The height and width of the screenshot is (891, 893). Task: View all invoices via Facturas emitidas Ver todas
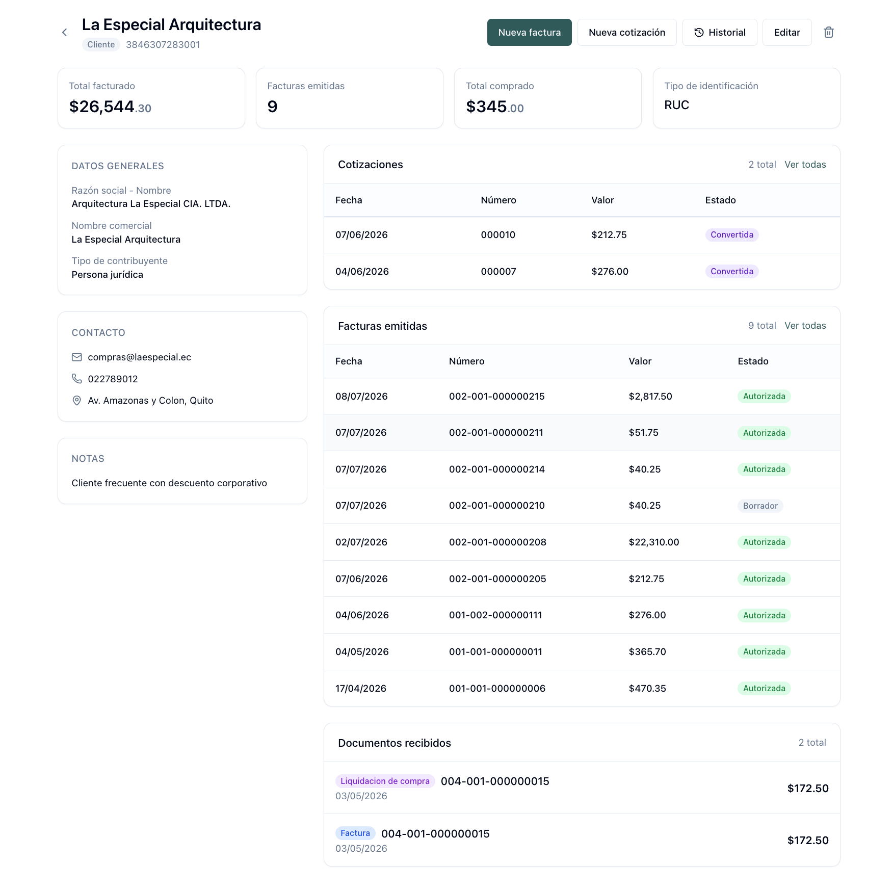point(805,326)
